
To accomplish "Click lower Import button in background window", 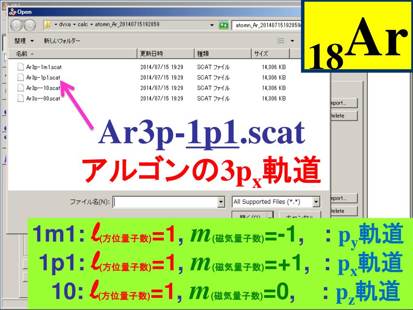I will tap(344, 198).
